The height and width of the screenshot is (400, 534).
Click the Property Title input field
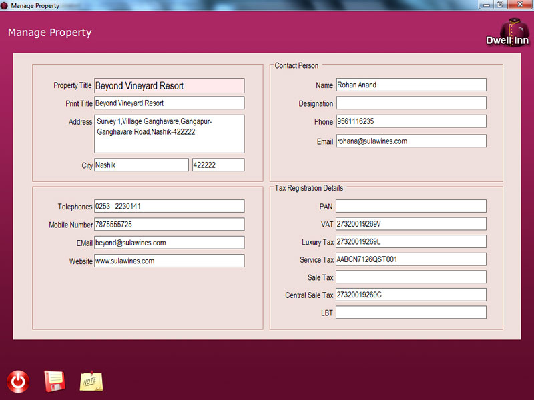click(169, 86)
